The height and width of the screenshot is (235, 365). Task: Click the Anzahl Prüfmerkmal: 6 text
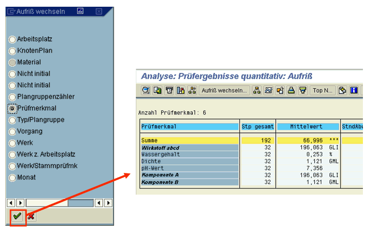pos(172,113)
